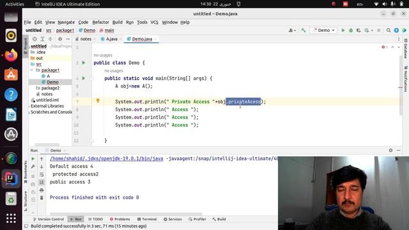Screen dimensions: 409x230
Task: Start debugging with the bug icon
Action: coord(351,30)
